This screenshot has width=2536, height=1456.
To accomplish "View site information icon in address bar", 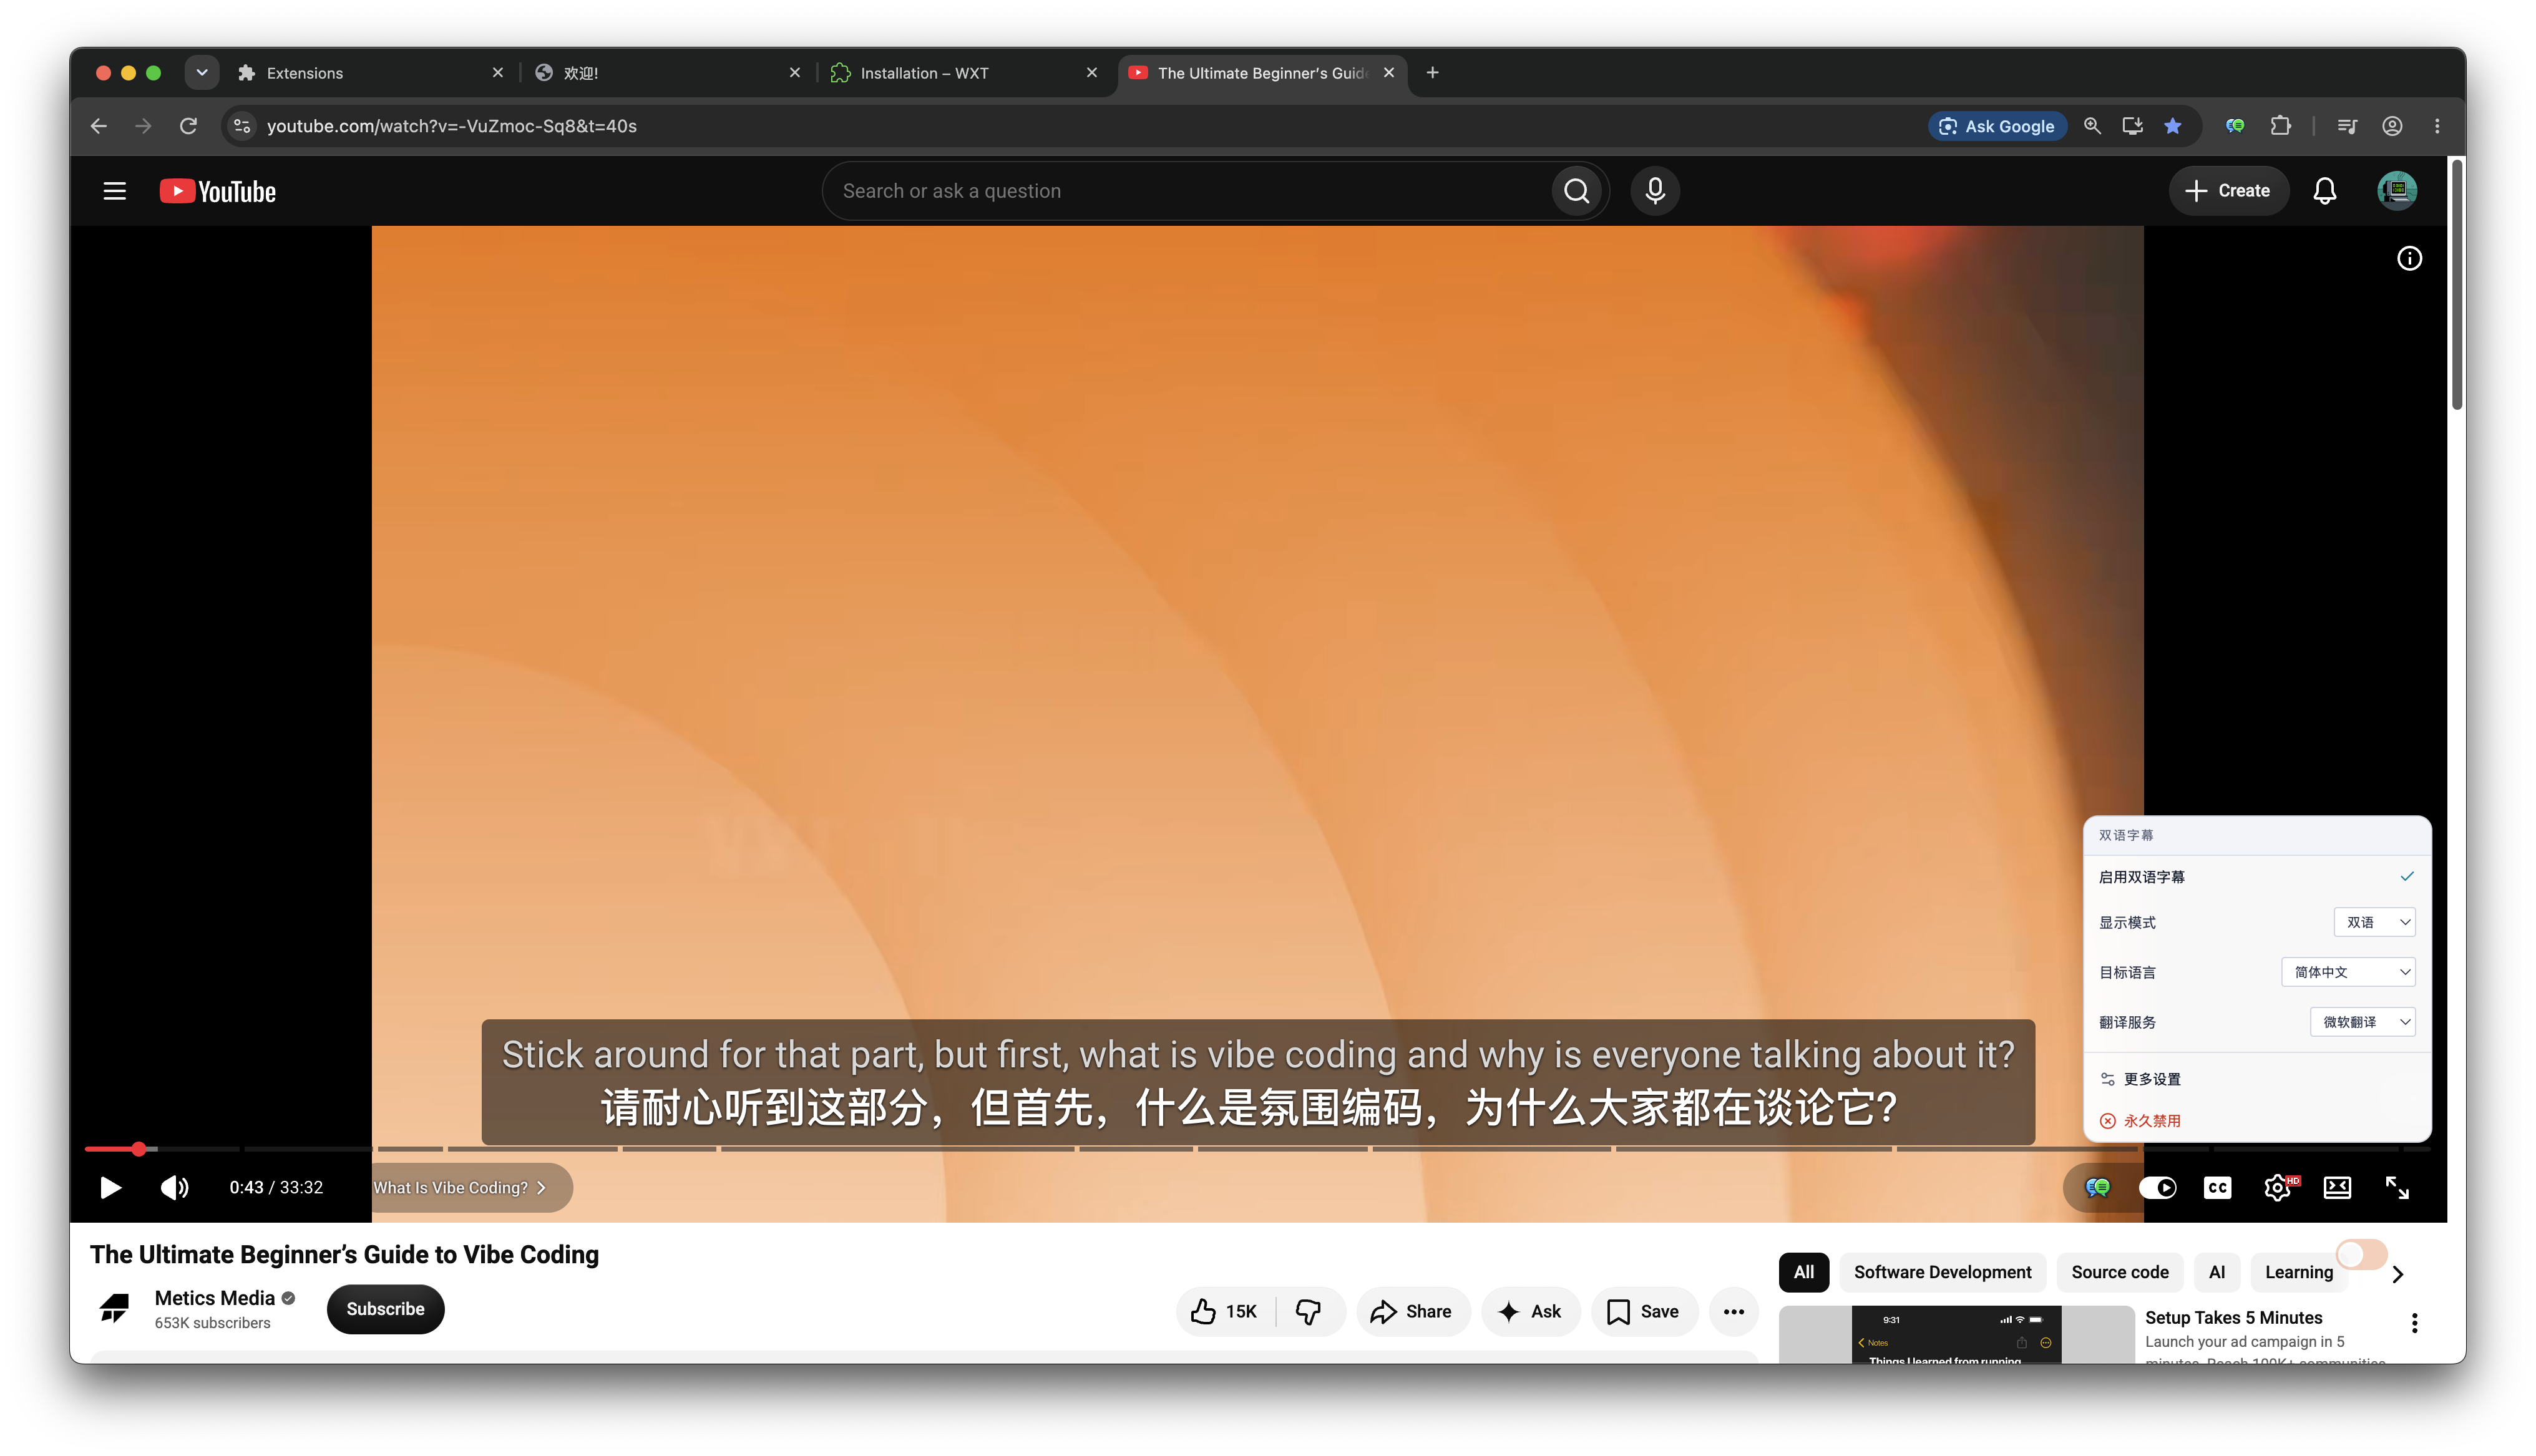I will [x=242, y=126].
